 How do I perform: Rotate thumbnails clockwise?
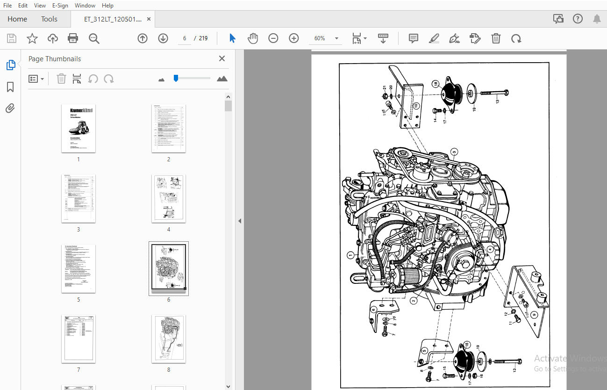coord(109,79)
